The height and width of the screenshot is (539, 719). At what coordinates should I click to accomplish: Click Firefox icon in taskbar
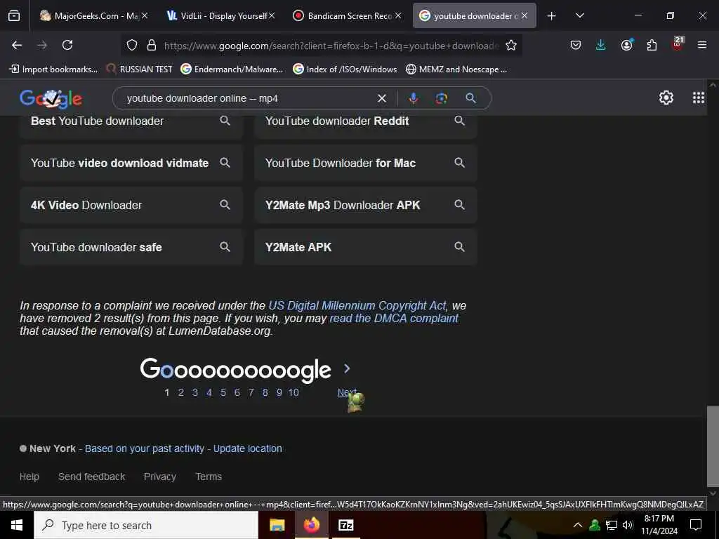pos(311,525)
